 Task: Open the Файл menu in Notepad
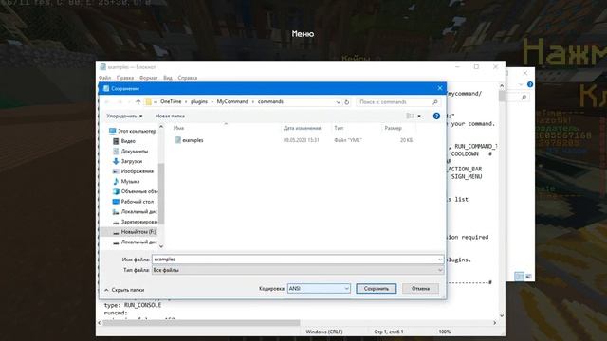point(104,78)
